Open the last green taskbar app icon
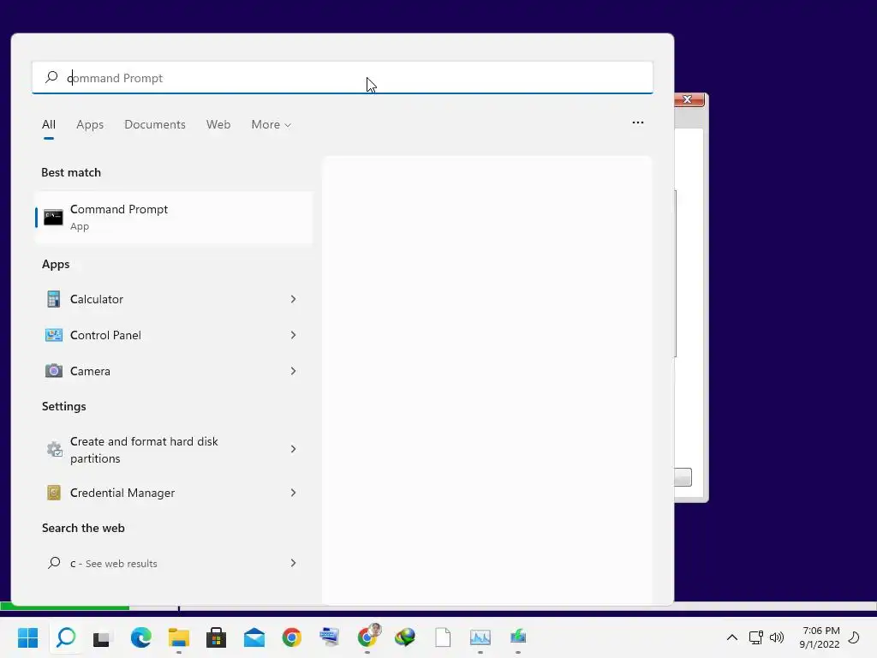The width and height of the screenshot is (877, 658). [518, 637]
